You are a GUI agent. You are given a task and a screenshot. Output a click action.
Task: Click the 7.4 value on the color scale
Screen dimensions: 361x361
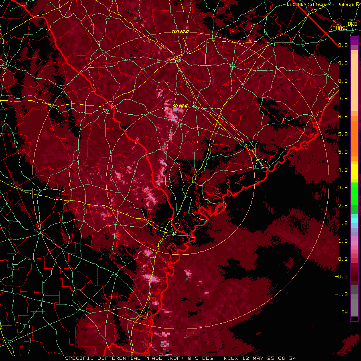click(x=343, y=99)
